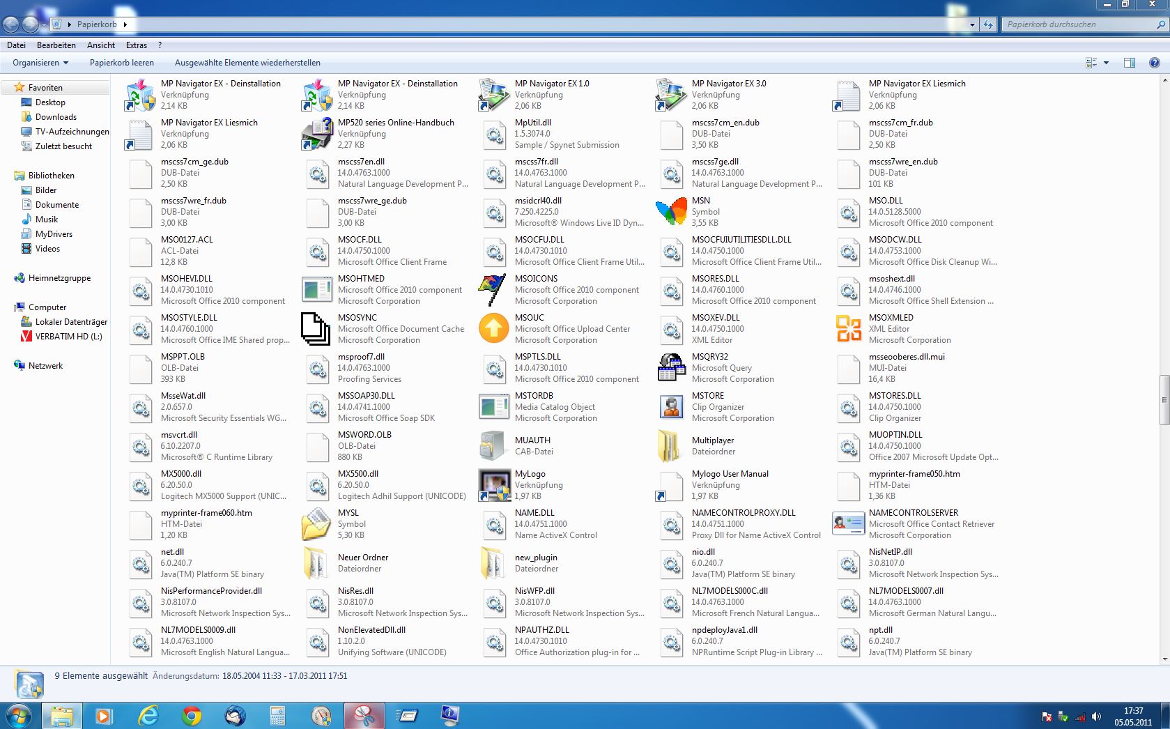Open VERBATIM HD (L:) drive
The height and width of the screenshot is (729, 1170).
click(68, 337)
